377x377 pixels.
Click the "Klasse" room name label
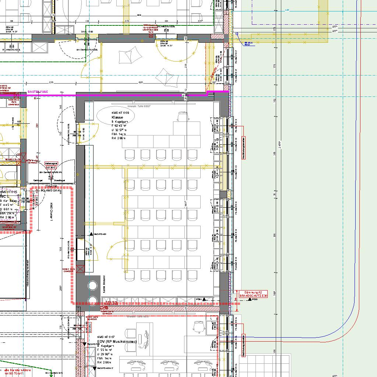(117, 117)
